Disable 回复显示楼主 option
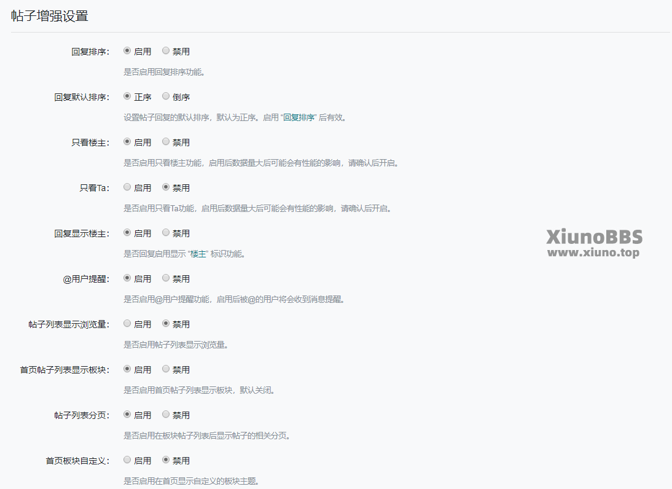This screenshot has height=489, width=672. pos(166,233)
